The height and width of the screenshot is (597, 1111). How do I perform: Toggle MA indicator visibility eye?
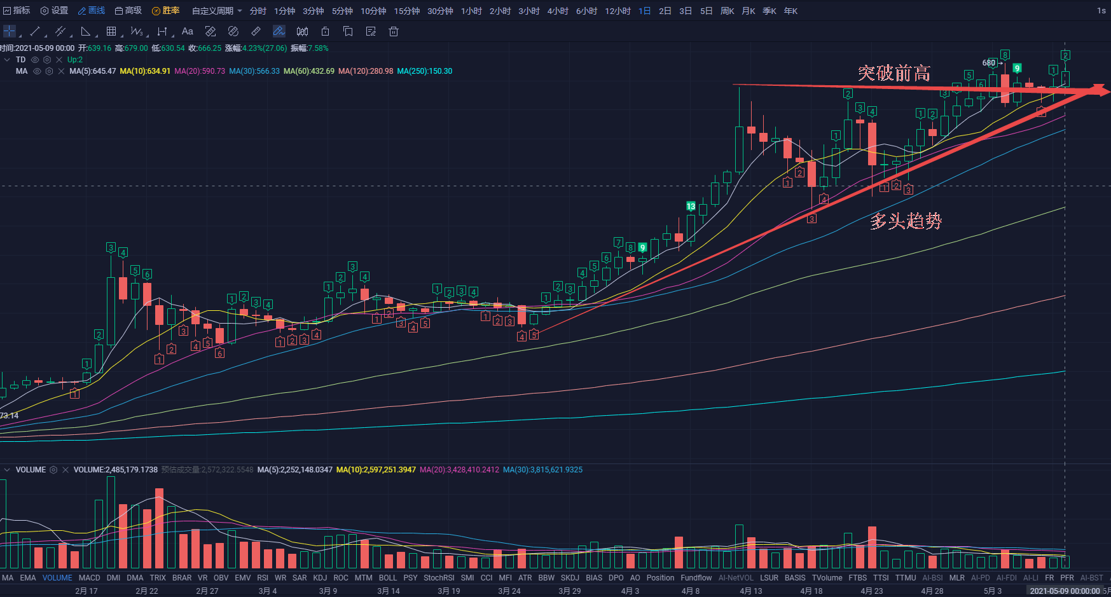coord(37,71)
